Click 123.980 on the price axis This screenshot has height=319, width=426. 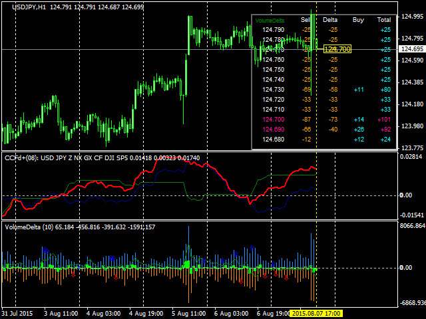[412, 126]
